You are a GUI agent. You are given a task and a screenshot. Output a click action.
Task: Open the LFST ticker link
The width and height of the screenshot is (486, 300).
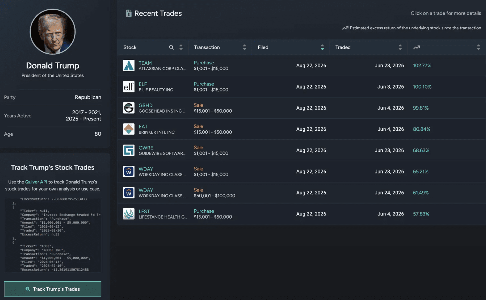pos(144,211)
